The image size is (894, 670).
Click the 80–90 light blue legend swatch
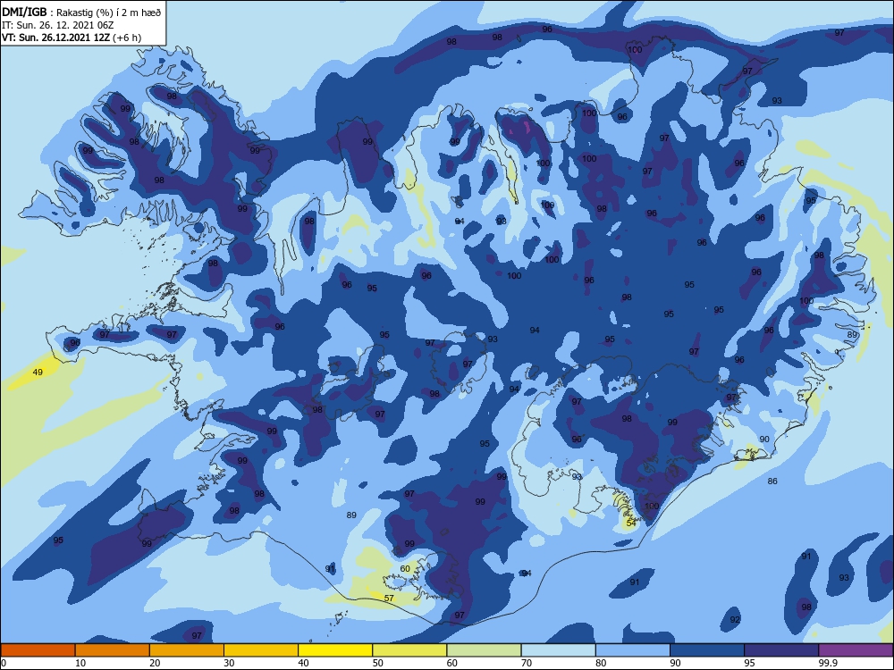pyautogui.click(x=633, y=650)
